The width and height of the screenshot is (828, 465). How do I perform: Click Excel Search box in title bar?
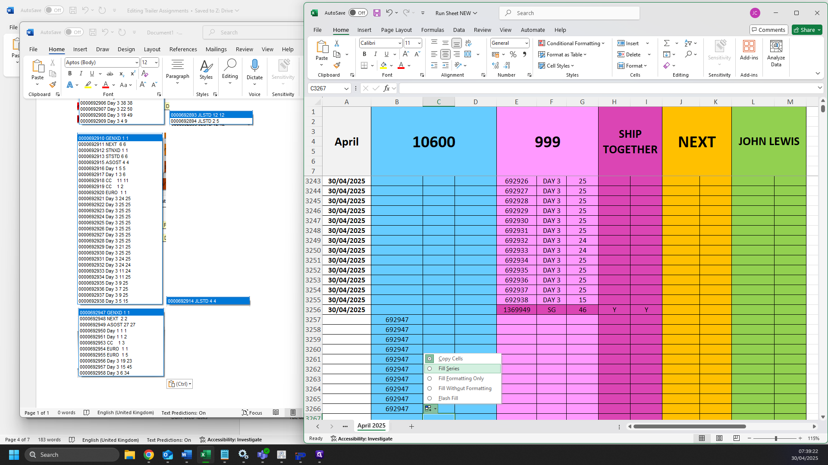pos(569,13)
